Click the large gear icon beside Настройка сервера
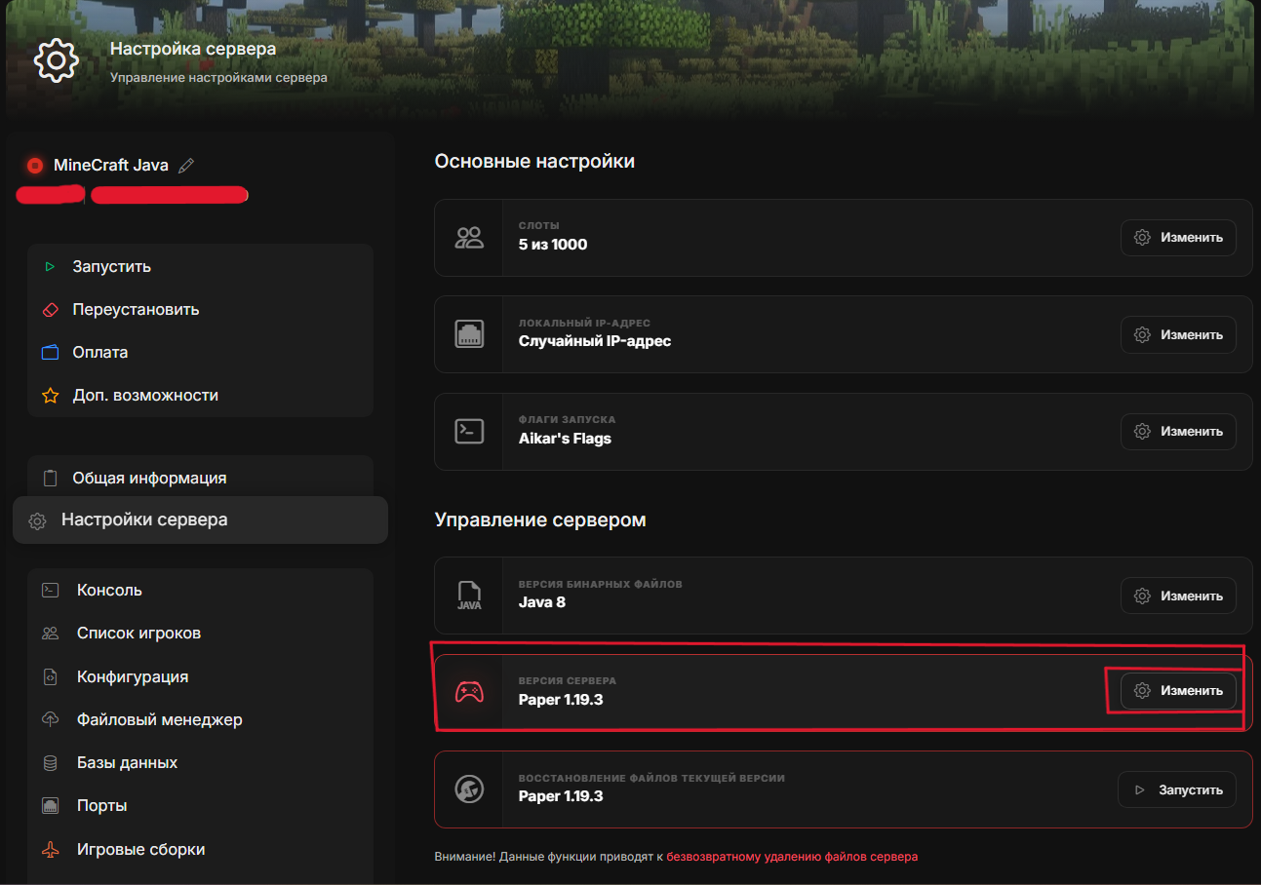This screenshot has height=885, width=1261. 57,60
